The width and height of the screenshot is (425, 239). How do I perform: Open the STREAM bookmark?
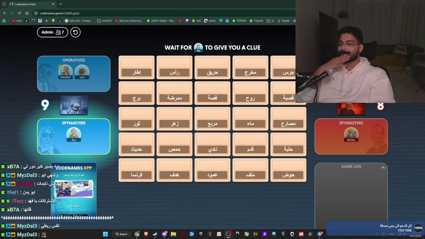(x=239, y=21)
